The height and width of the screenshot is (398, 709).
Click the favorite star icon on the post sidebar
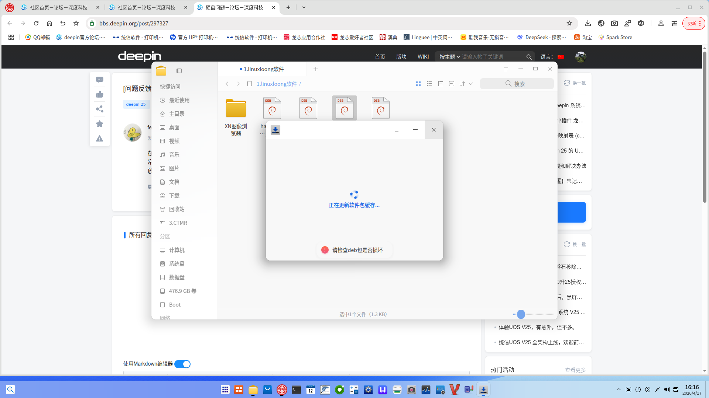[x=99, y=124]
